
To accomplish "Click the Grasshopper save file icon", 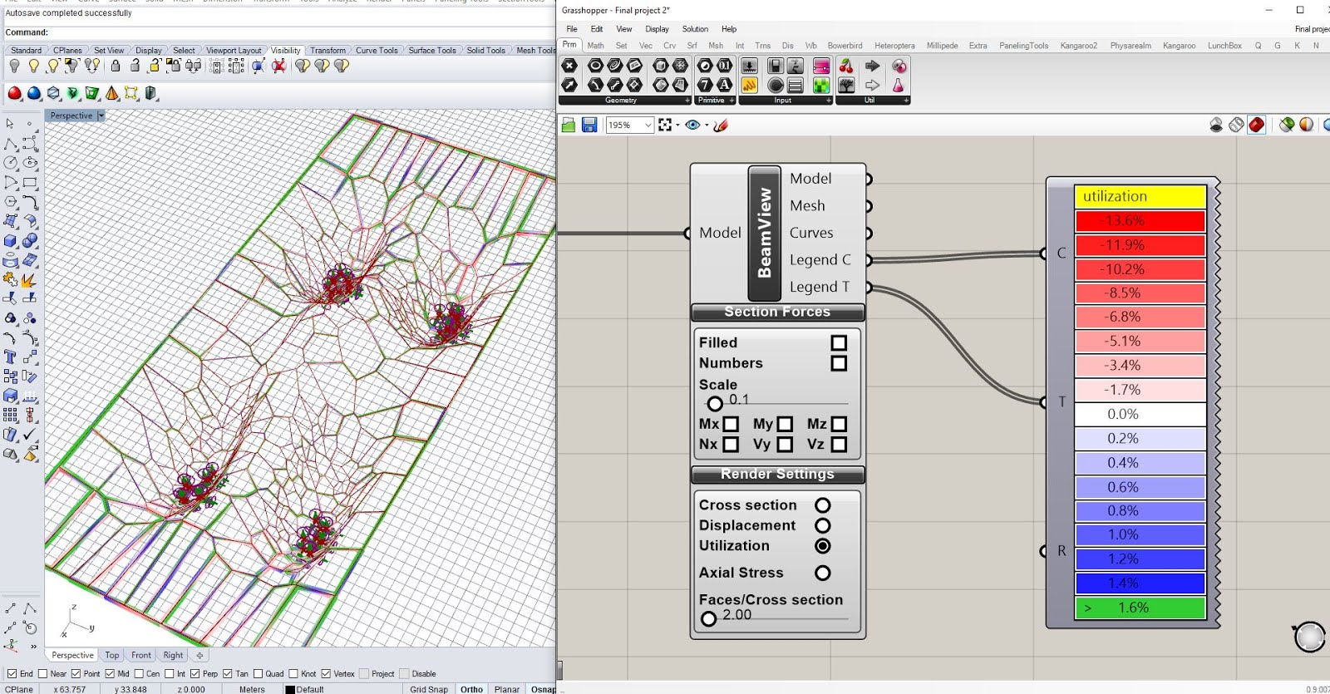I will pyautogui.click(x=589, y=125).
